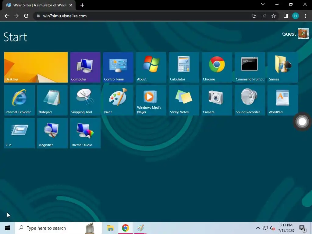Install the web app icon
Screen dimensions: 312x234
click(254, 16)
